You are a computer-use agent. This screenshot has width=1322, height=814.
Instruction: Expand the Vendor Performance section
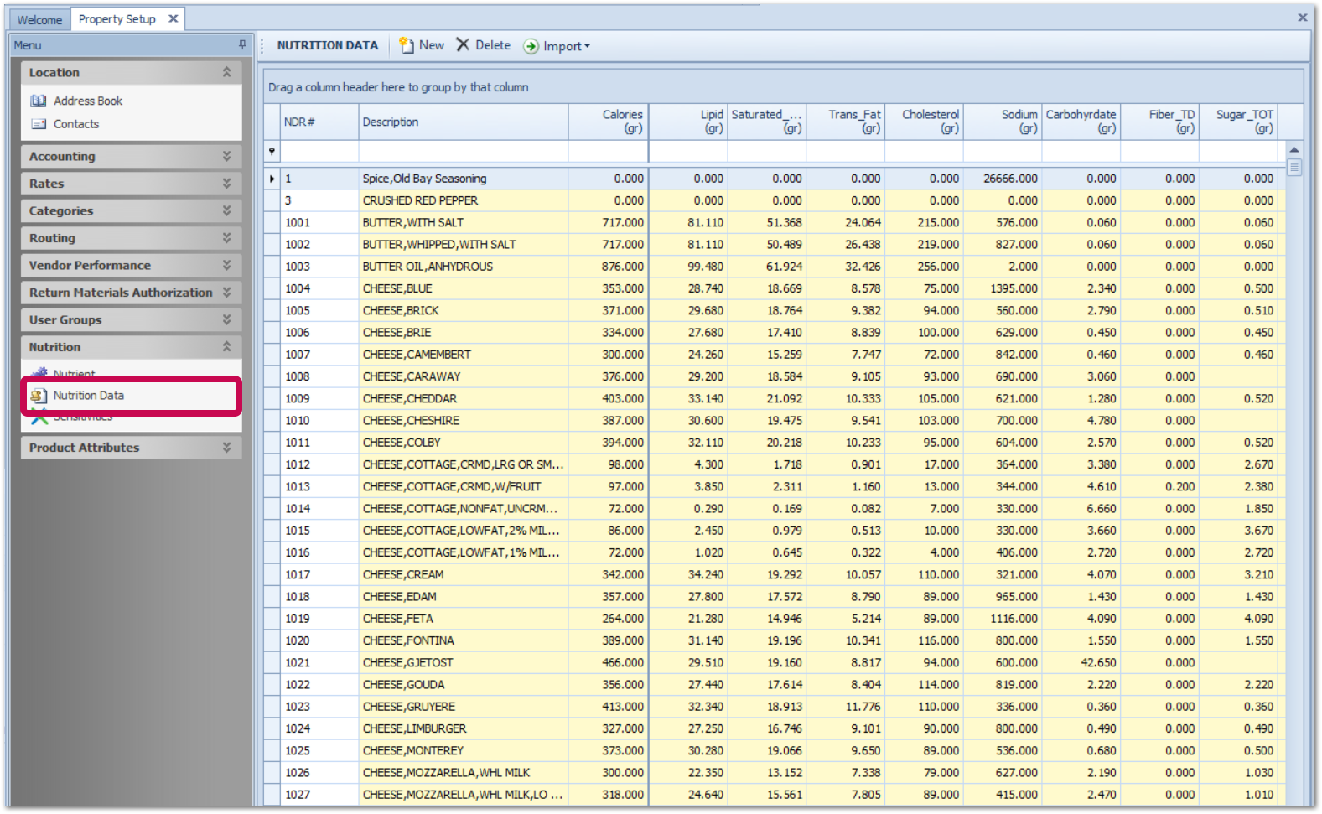[x=226, y=266]
